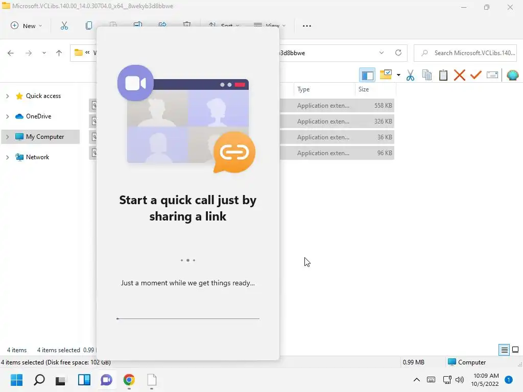523x392 pixels.
Task: Click the clipboard paste icon in secondary toolbar
Action: [443, 75]
